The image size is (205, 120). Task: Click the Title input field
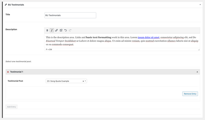tap(70, 15)
